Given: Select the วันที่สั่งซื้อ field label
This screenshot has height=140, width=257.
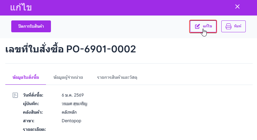Looking at the screenshot, I should (x=33, y=95).
